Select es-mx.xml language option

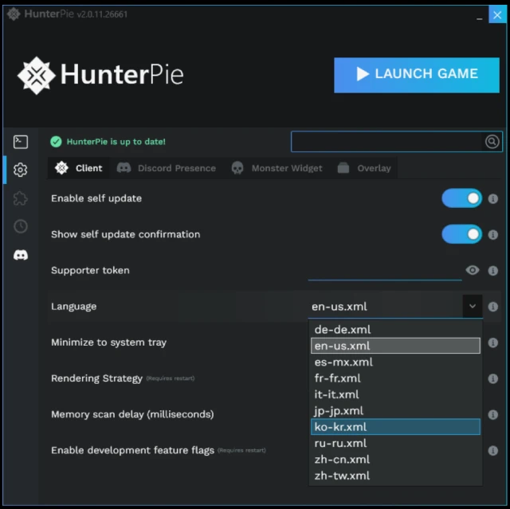(395, 362)
